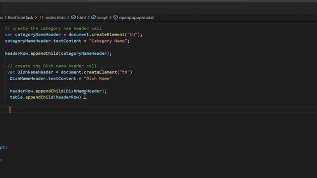
Task: Open the RealTimeTask breadcrumb folder
Action: pos(20,18)
